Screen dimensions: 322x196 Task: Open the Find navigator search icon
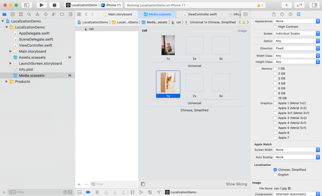click(x=29, y=14)
